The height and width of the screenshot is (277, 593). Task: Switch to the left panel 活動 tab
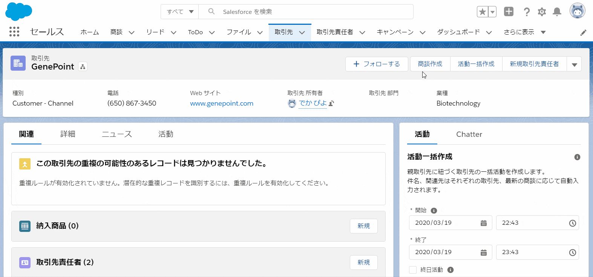point(166,134)
